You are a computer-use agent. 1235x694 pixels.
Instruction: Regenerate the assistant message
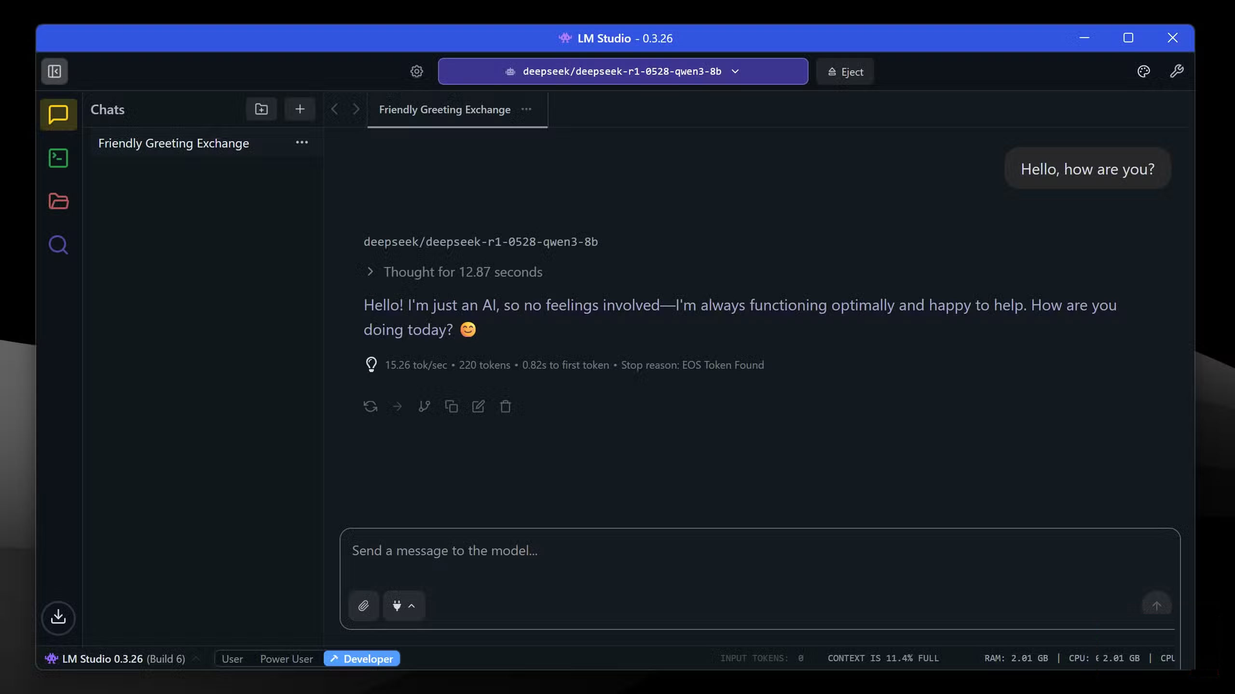click(370, 407)
